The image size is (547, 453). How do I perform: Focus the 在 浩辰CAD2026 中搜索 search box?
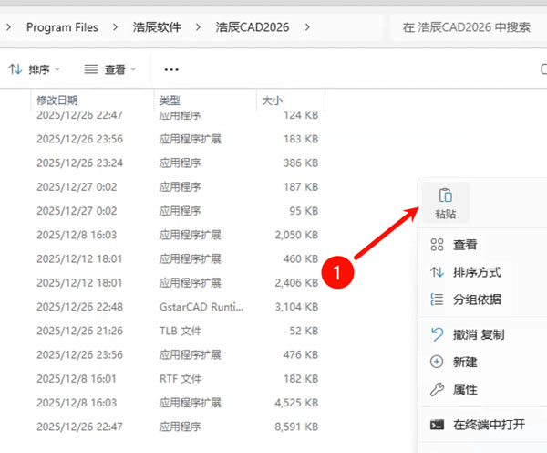(468, 27)
